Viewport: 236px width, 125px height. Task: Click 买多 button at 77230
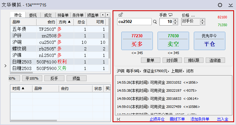point(137,41)
